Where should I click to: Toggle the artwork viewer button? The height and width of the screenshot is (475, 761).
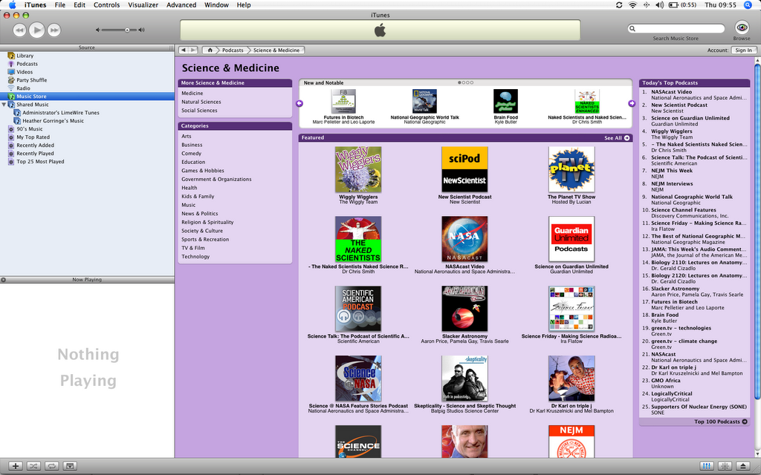(x=70, y=466)
